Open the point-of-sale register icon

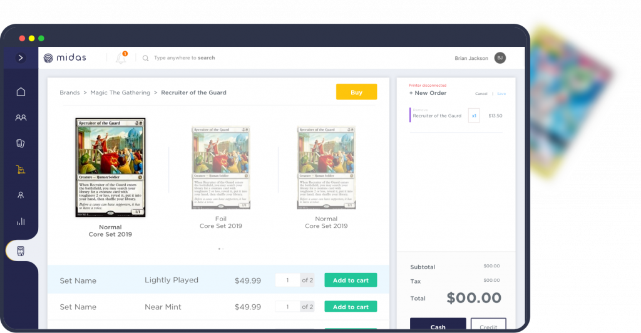[x=21, y=251]
